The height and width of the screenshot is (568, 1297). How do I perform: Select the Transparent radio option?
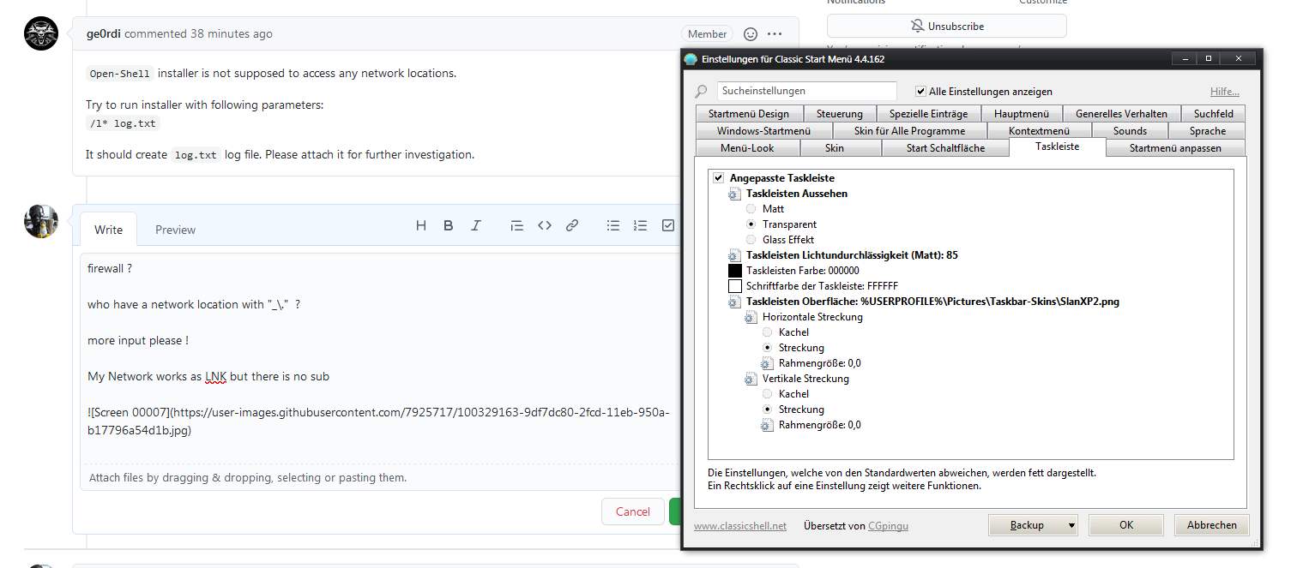point(751,224)
